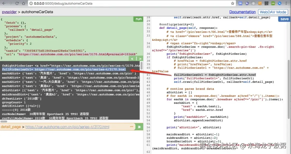This screenshot has width=291, height=154.
Task: Click the run button in task panel
Action: (x=138, y=19)
